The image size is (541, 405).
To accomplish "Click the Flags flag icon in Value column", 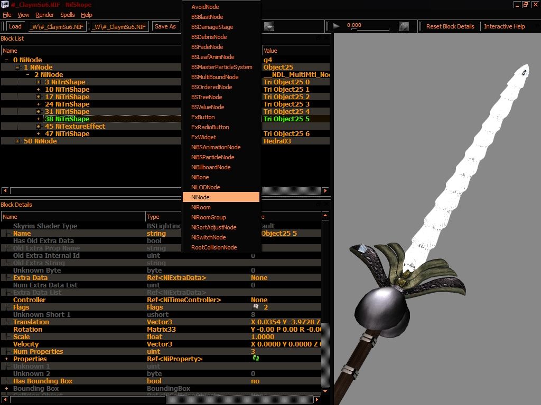I will [256, 307].
